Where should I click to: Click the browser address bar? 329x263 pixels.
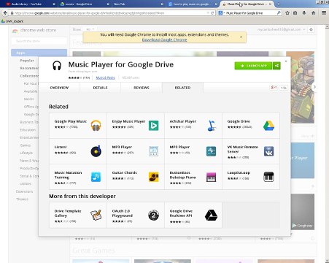click(x=110, y=13)
